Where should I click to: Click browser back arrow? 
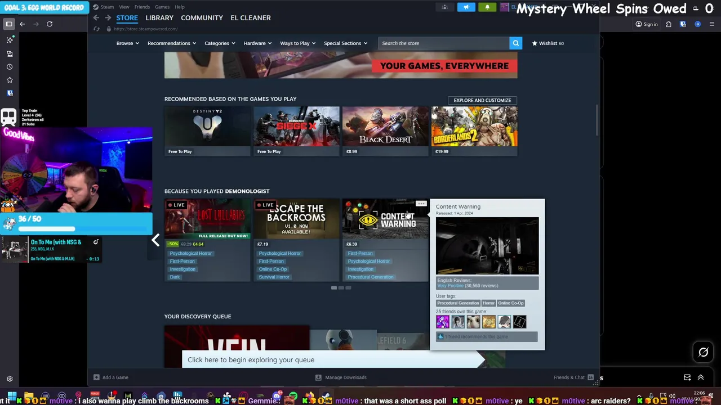tap(23, 24)
